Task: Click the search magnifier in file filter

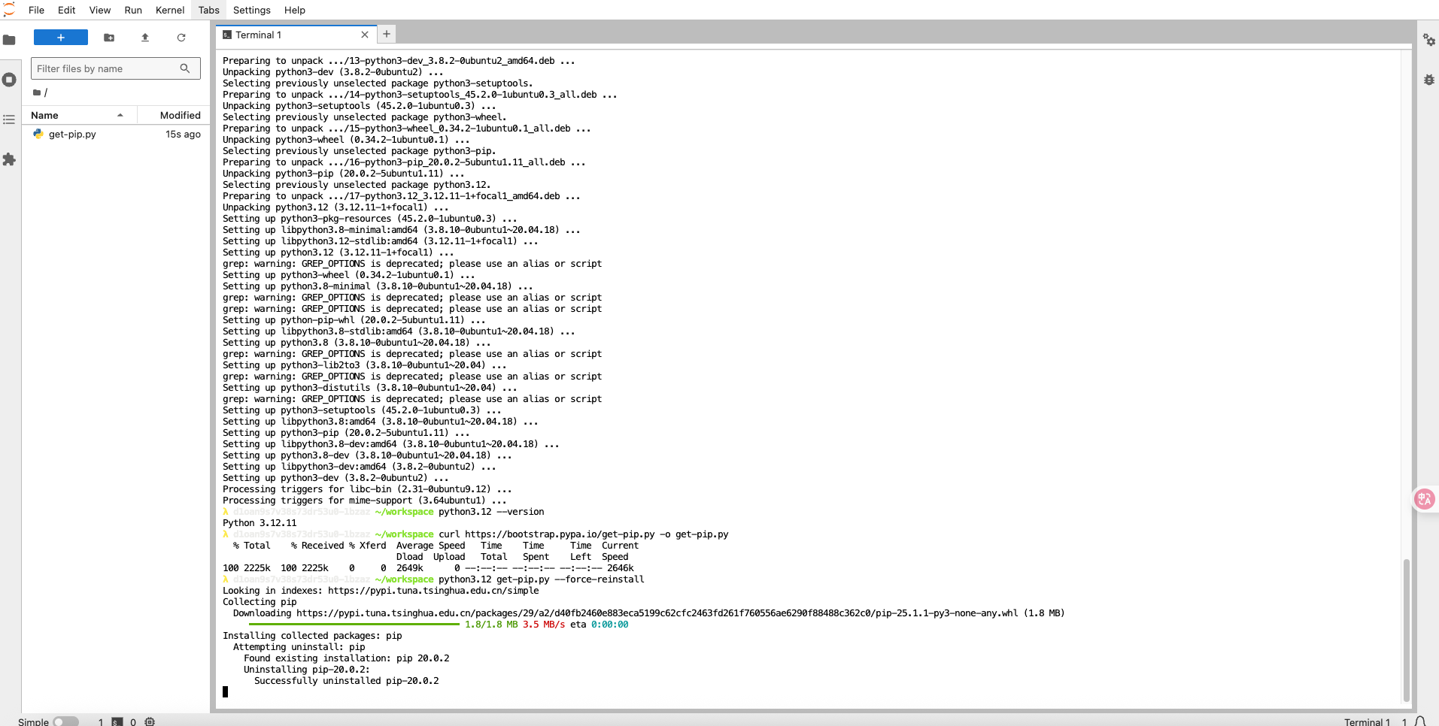Action: click(x=185, y=68)
